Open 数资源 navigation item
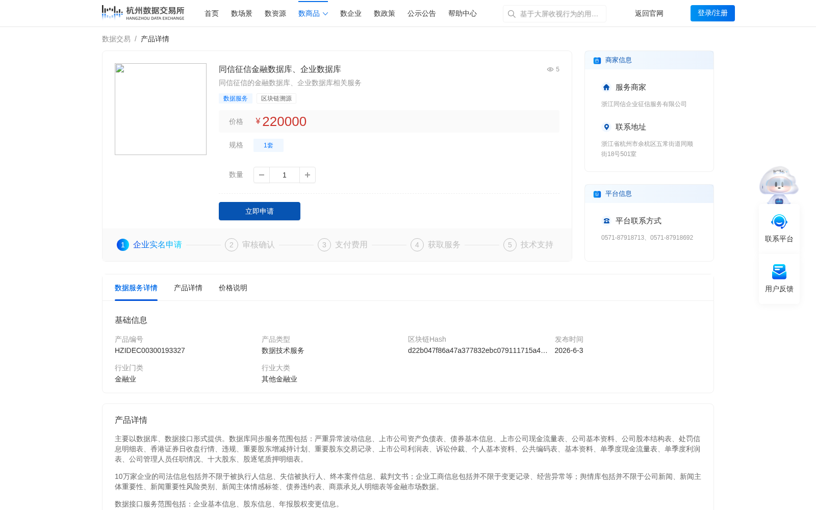 point(275,14)
